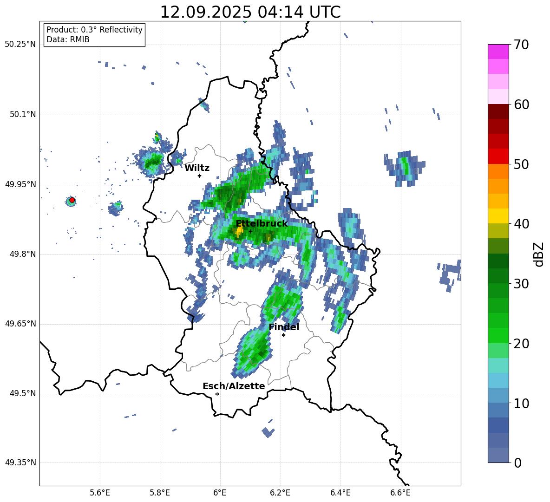Click the 5.8°E longitude label
550x502 pixels.
pos(160,493)
